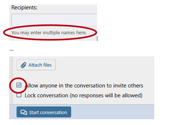Click the text cursor after the Recipients panel
This screenshot has width=169, height=125.
[97, 38]
